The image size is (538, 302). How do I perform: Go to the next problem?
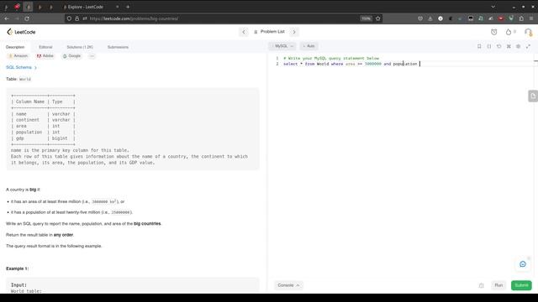(294, 32)
